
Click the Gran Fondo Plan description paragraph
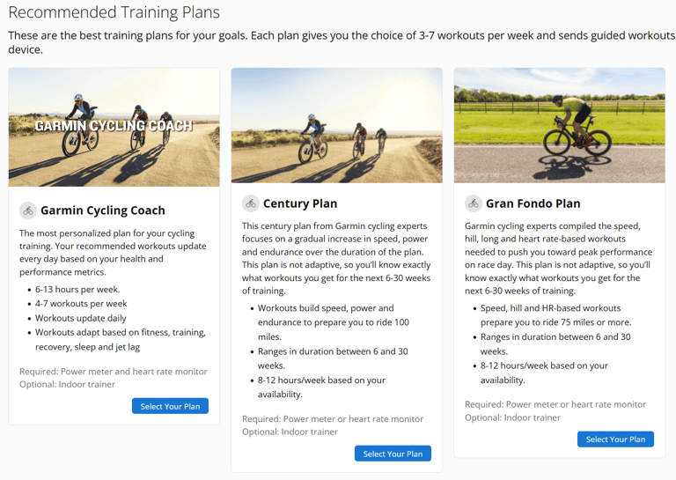(x=558, y=258)
